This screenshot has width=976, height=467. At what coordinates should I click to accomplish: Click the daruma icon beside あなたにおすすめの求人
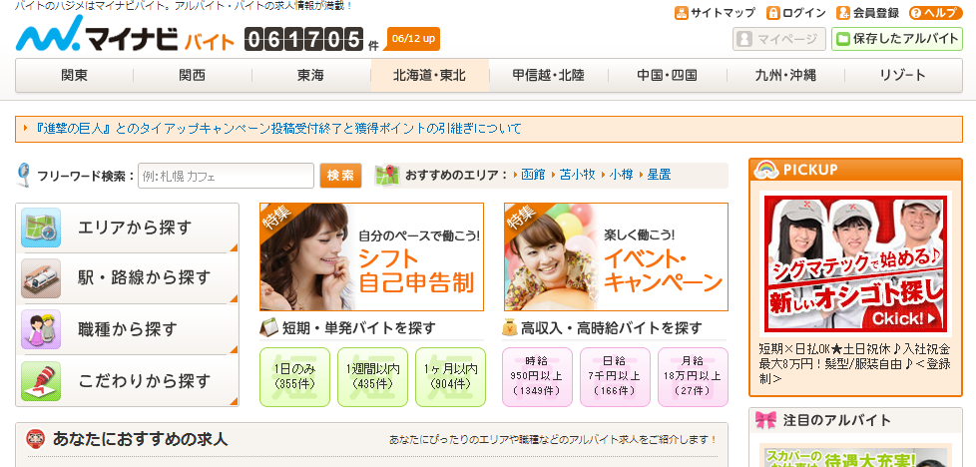(x=36, y=439)
